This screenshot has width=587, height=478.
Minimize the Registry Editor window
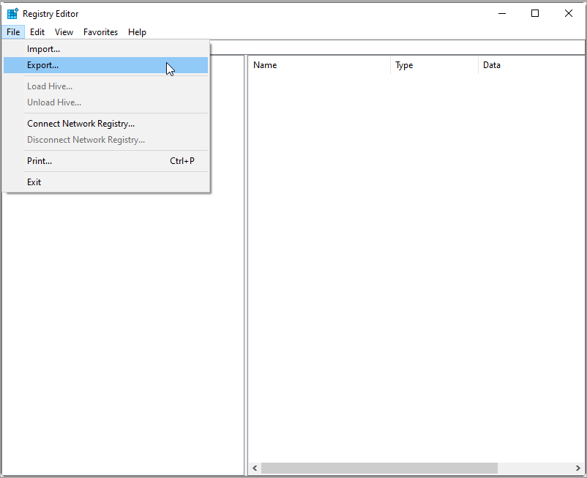coord(502,13)
